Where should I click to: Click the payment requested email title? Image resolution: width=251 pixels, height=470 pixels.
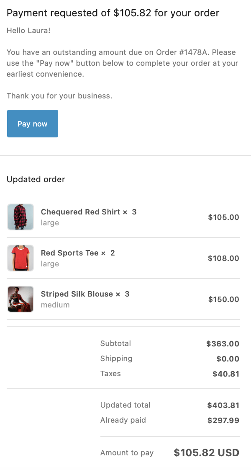point(113,13)
